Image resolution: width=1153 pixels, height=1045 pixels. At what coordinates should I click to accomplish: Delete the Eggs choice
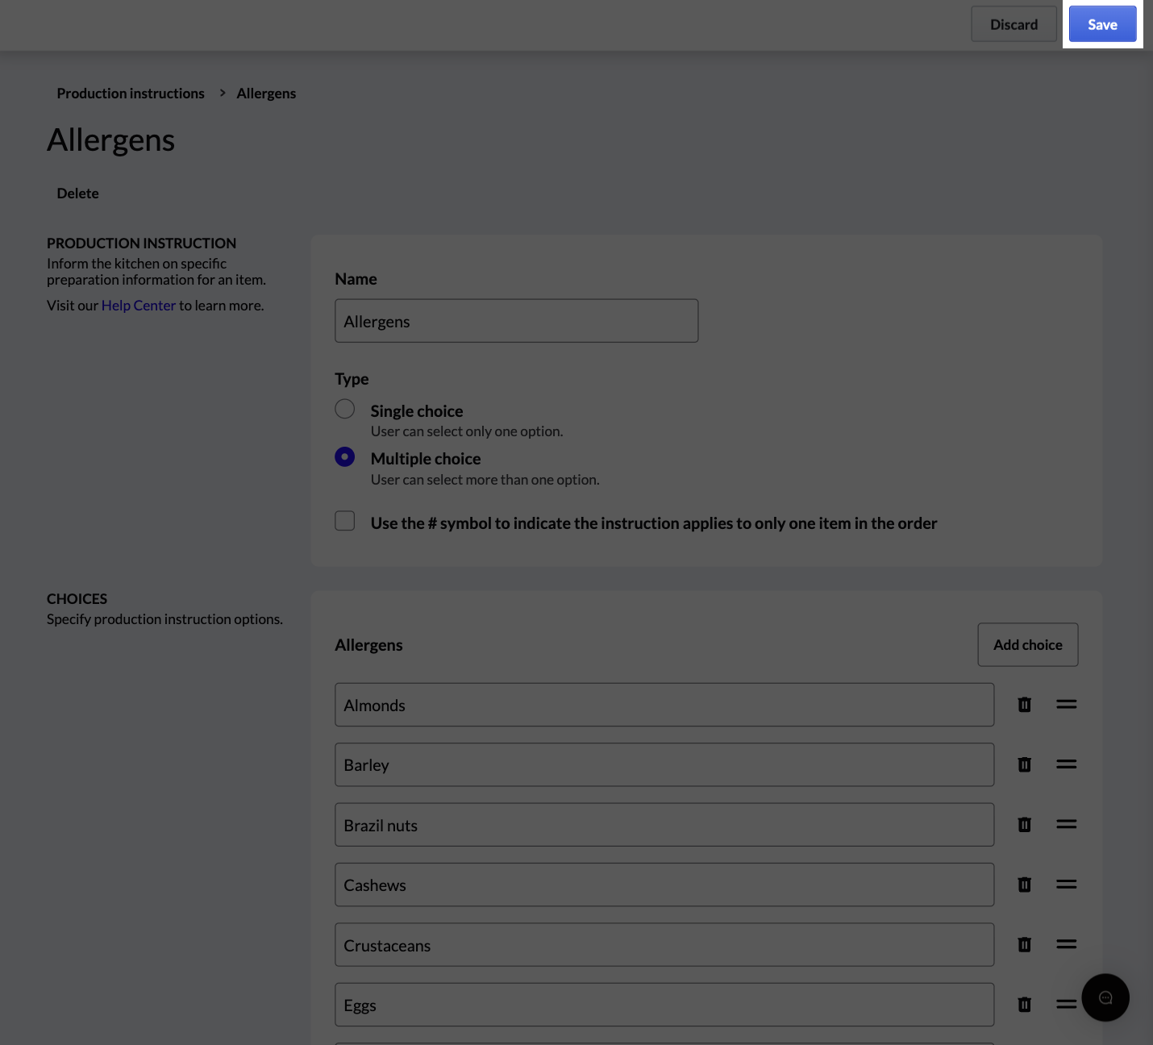[x=1025, y=1005]
